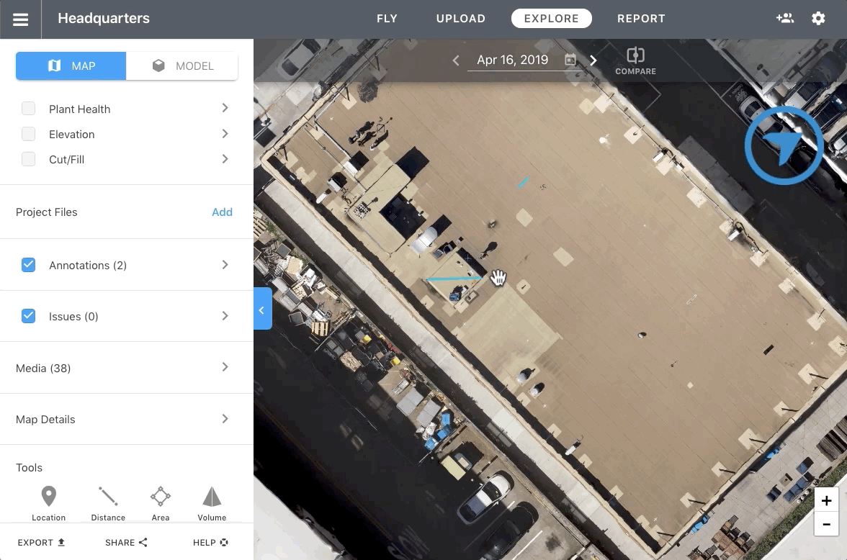This screenshot has height=560, width=847.
Task: Click the compass orientation control
Action: pos(784,145)
